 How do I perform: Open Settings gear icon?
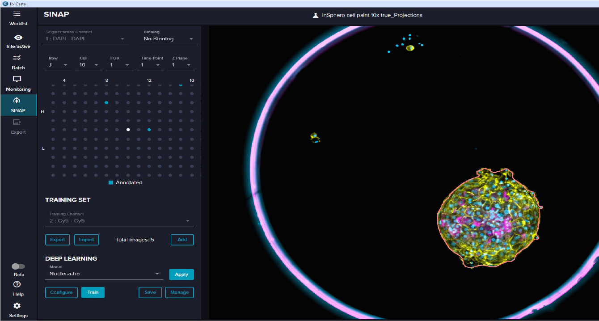coord(17,306)
